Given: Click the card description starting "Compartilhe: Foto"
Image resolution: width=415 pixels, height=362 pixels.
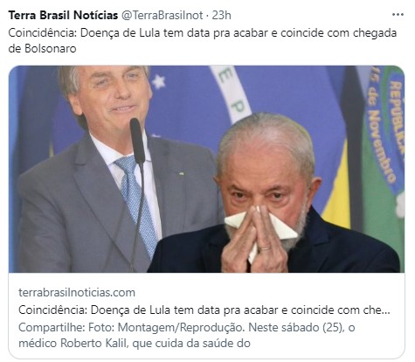Looking at the screenshot, I should point(187,328).
